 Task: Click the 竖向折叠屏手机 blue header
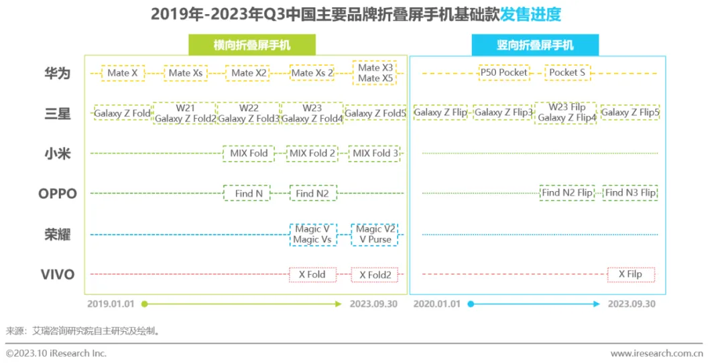(x=535, y=45)
